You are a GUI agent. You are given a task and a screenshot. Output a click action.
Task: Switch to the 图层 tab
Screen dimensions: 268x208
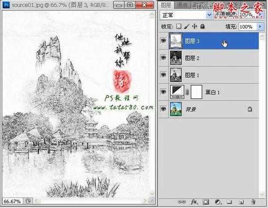pos(166,5)
